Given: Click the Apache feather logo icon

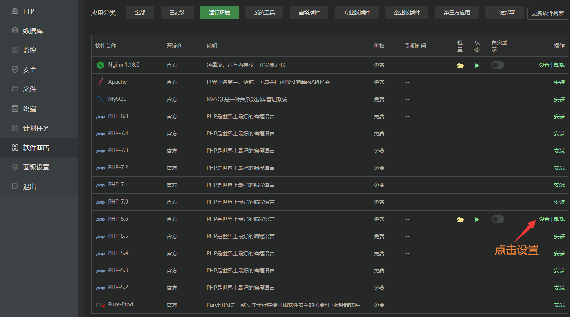Looking at the screenshot, I should click(x=100, y=82).
